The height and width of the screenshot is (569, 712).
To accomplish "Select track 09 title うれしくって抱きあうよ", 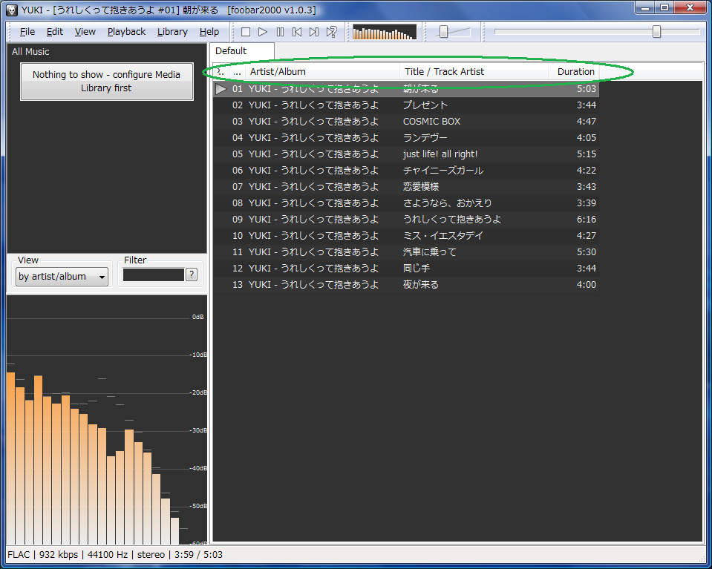I will point(452,220).
